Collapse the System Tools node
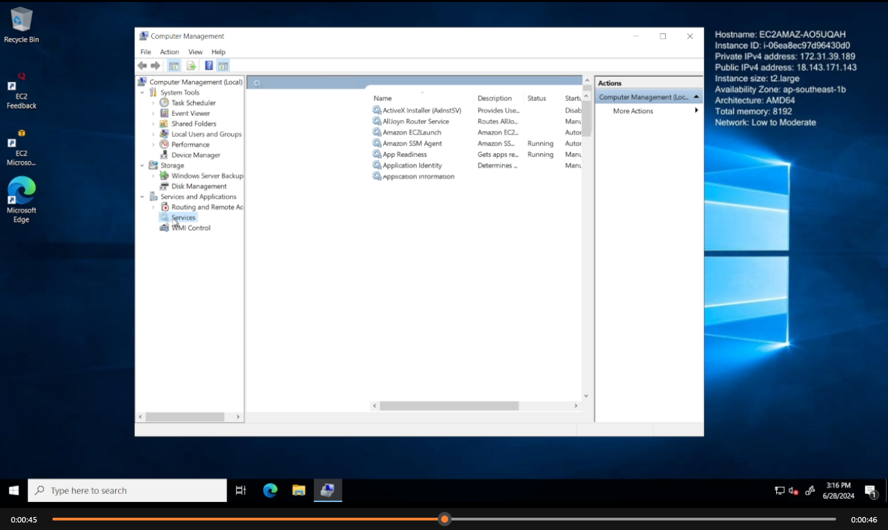This screenshot has height=530, width=888. point(143,93)
